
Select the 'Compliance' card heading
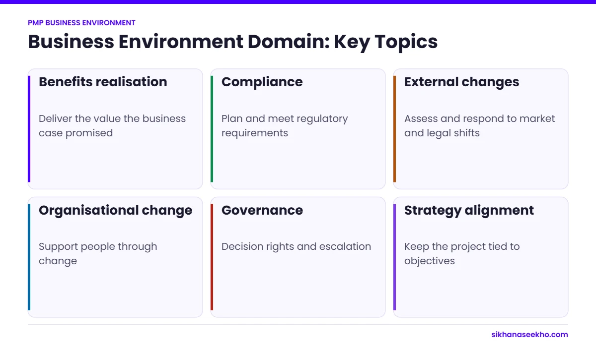pos(262,82)
